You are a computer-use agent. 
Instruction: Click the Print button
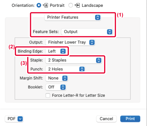pyautogui.click(x=130, y=119)
